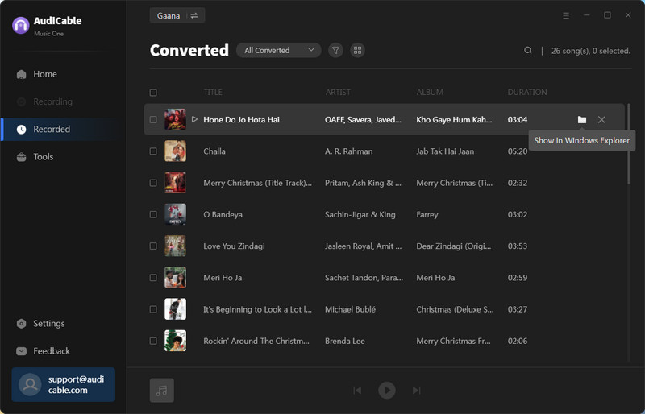Show Hone Do Jo Hota Hai in folder
This screenshot has width=645, height=414.
point(581,120)
